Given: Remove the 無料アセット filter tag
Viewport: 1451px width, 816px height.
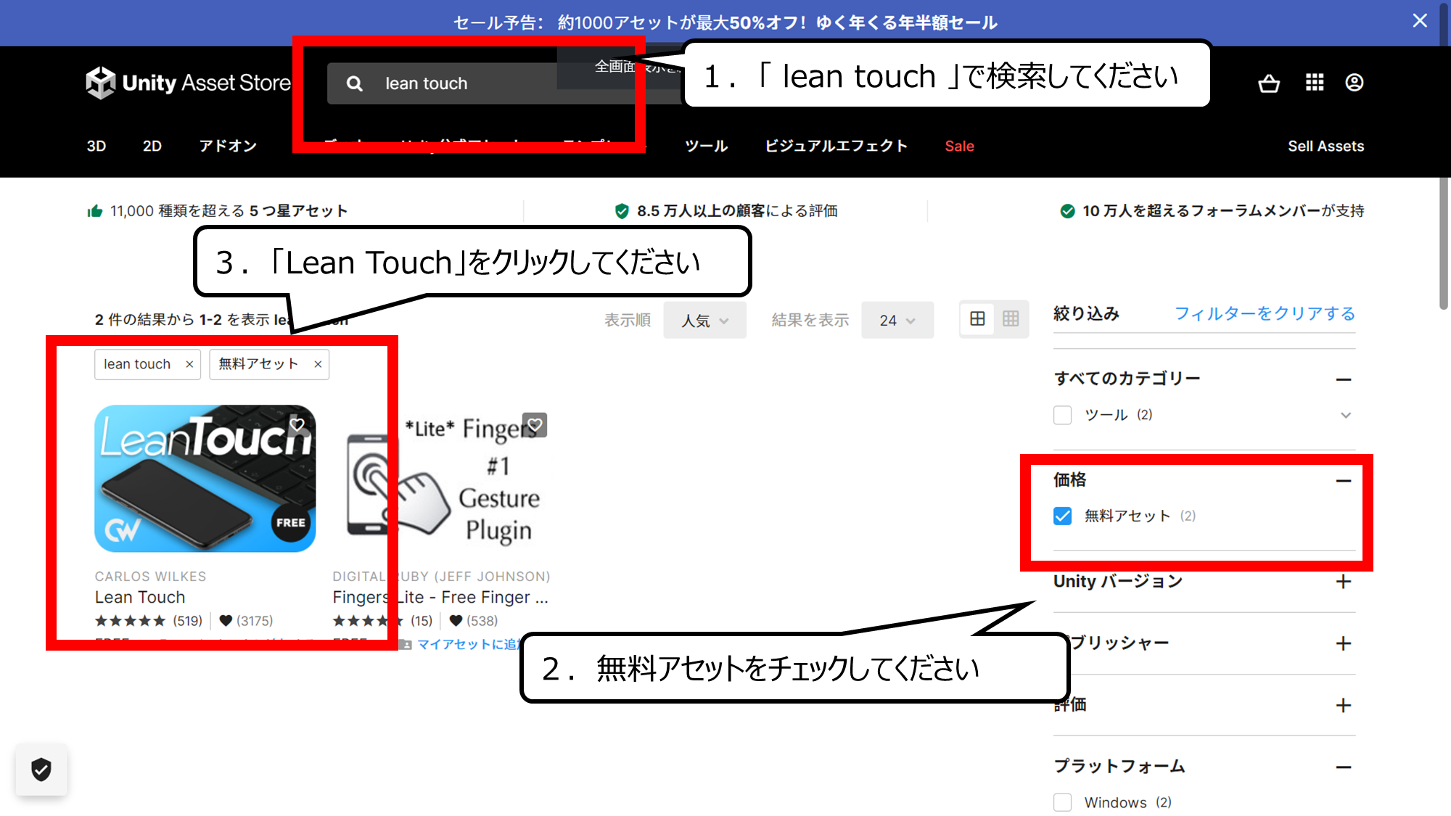Looking at the screenshot, I should coord(318,364).
